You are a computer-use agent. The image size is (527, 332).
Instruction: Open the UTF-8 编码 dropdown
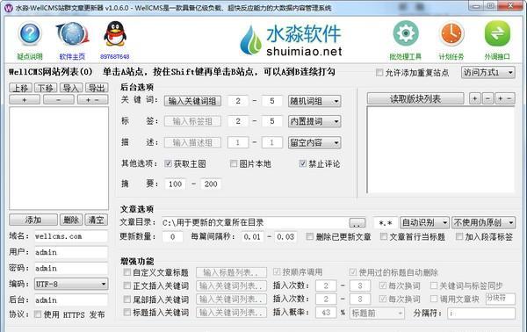pos(71,285)
